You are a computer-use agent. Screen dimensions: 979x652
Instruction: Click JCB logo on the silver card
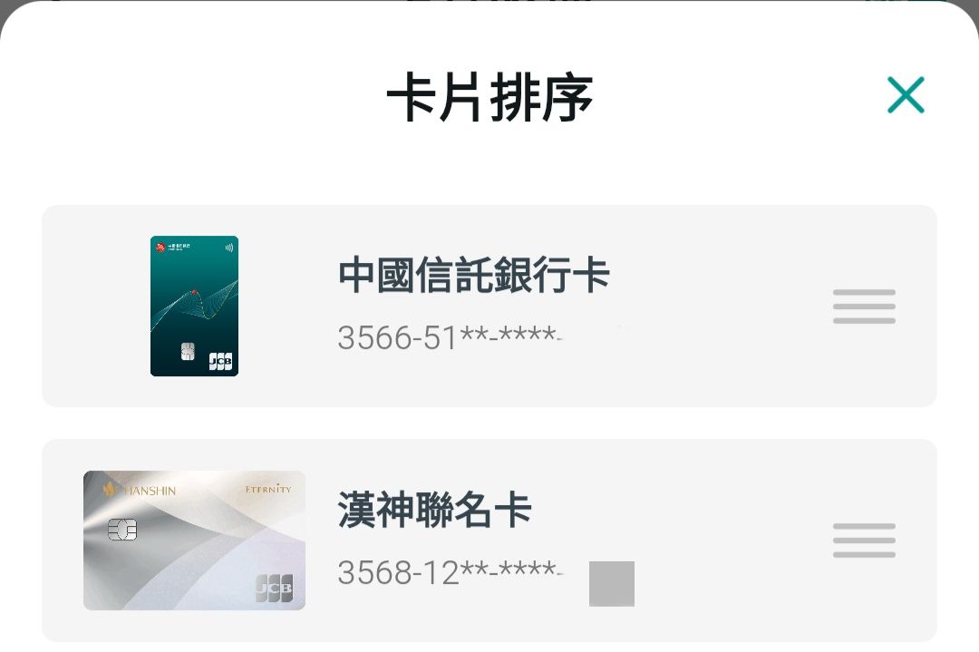(x=274, y=588)
